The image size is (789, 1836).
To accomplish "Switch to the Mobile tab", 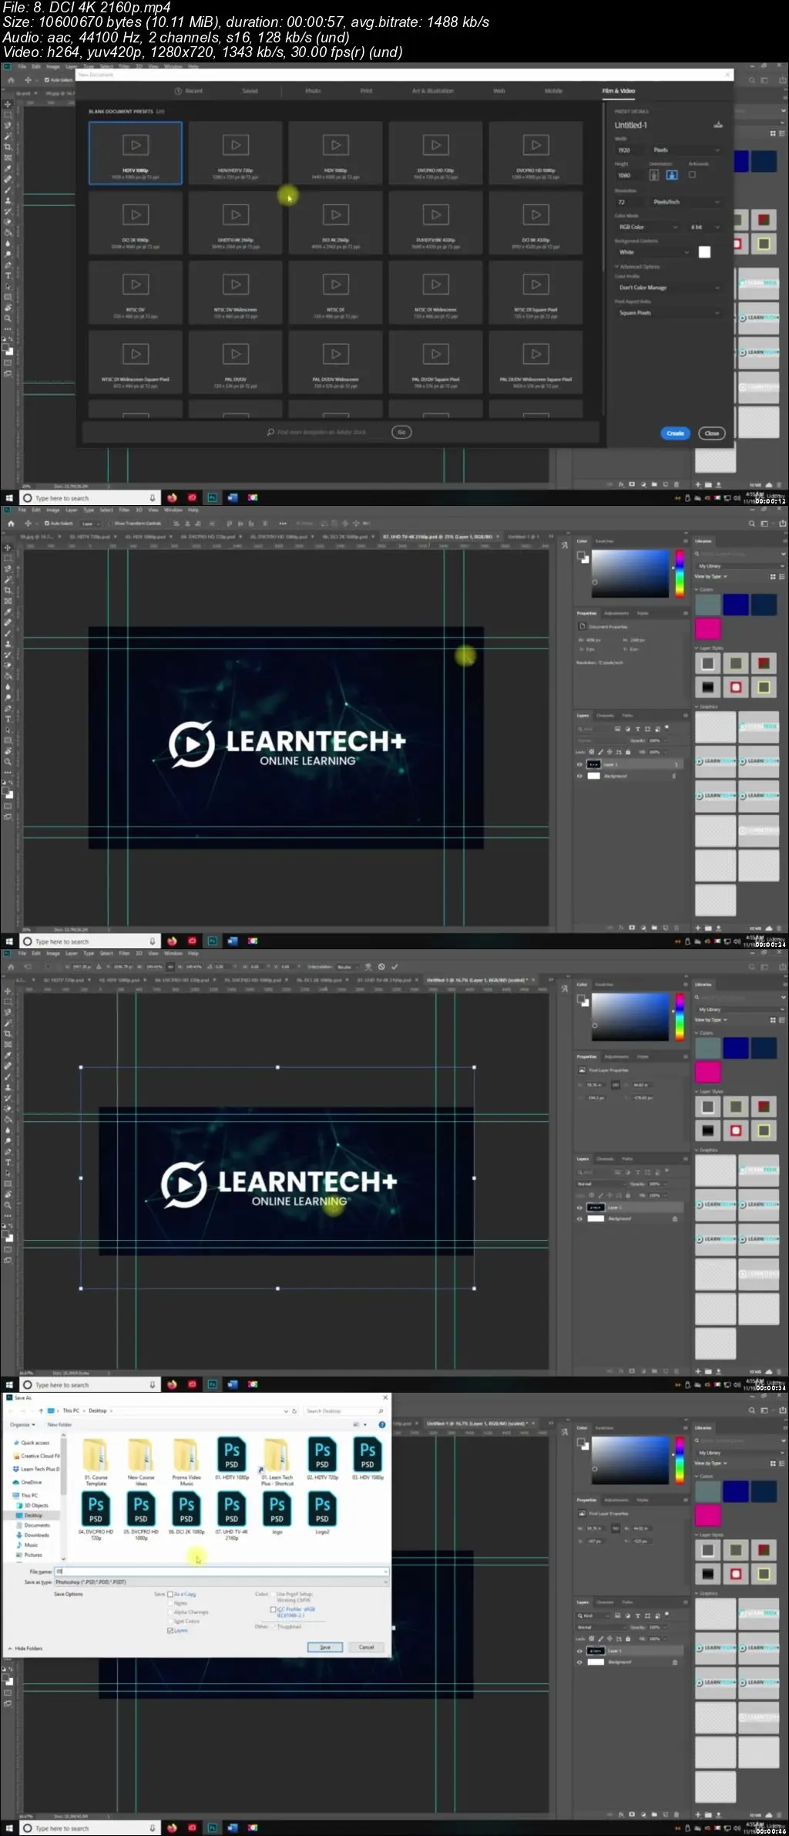I will (x=553, y=91).
